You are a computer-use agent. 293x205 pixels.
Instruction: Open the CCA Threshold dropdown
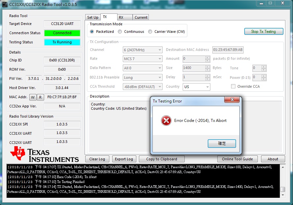click(143, 87)
